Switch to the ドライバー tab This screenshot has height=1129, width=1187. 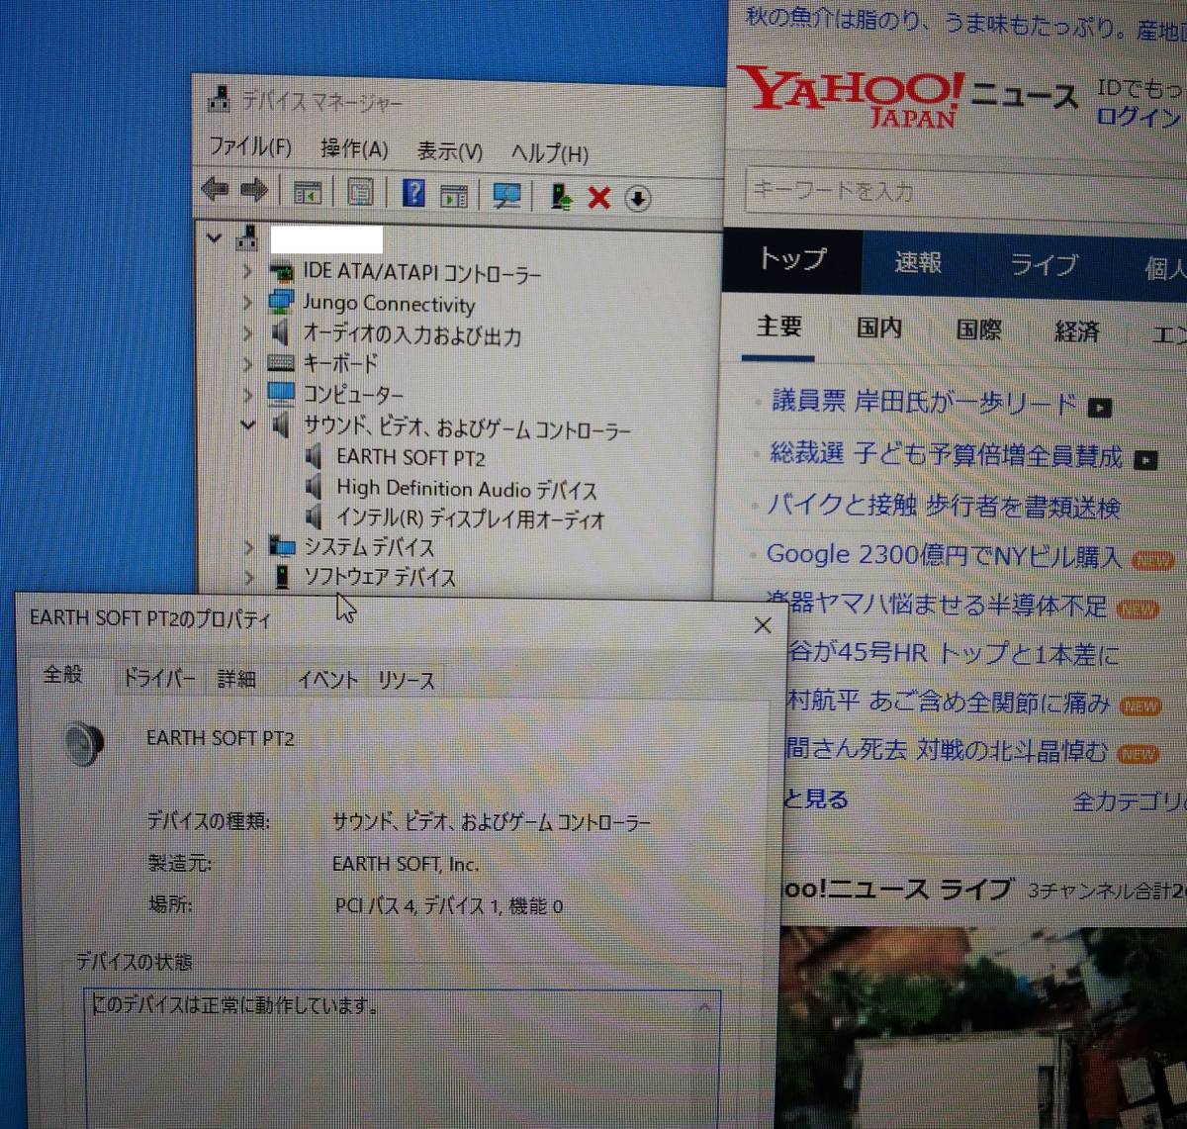(x=158, y=678)
